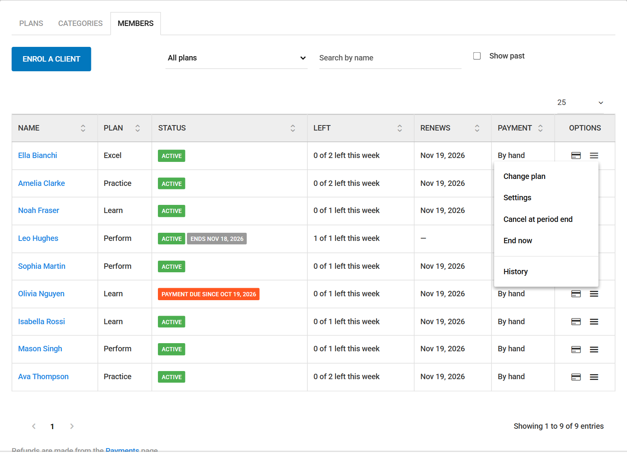
Task: Click Olivia Nguyen's name link
Action: coord(41,294)
